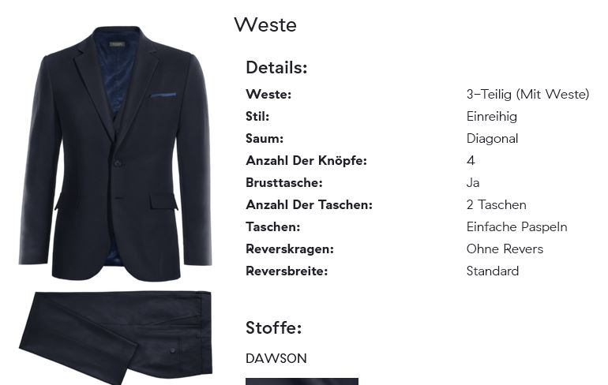Click the jacket's top front button

coord(118,163)
